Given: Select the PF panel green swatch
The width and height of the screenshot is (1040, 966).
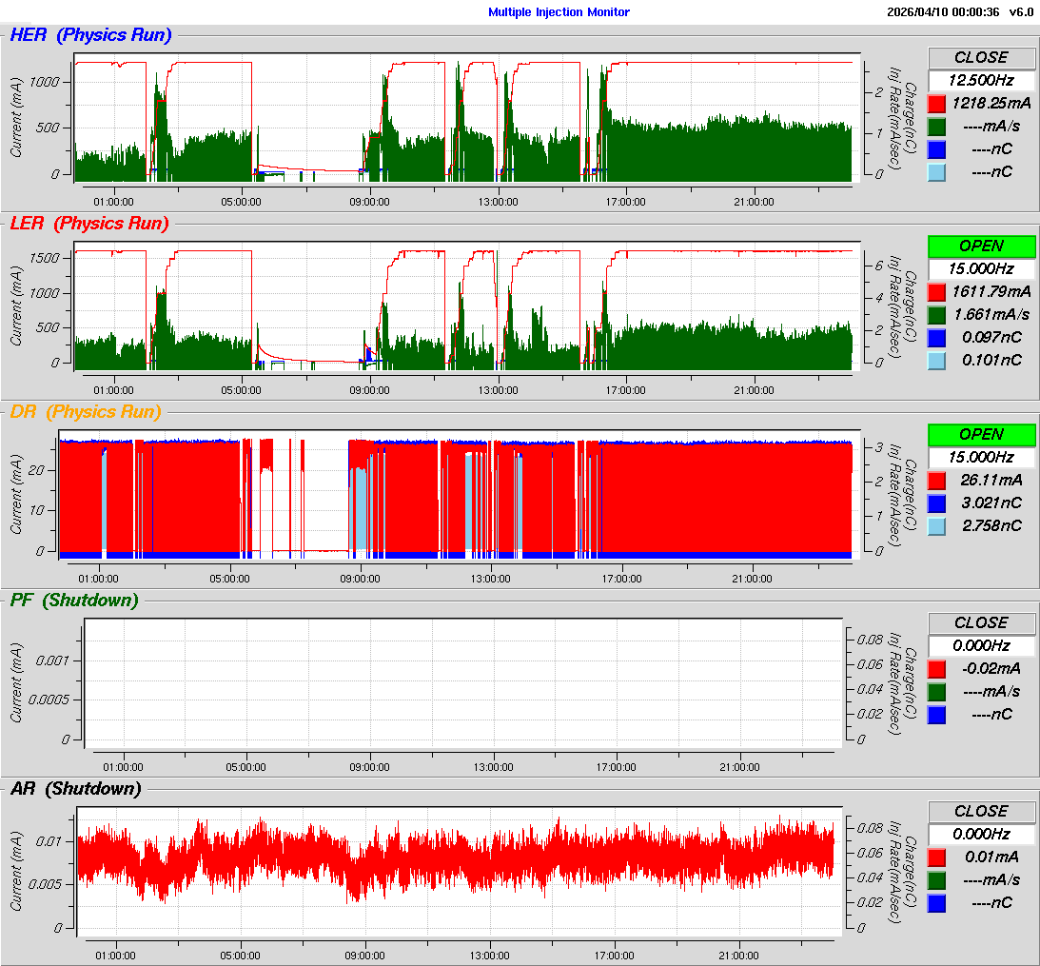Looking at the screenshot, I should 936,692.
